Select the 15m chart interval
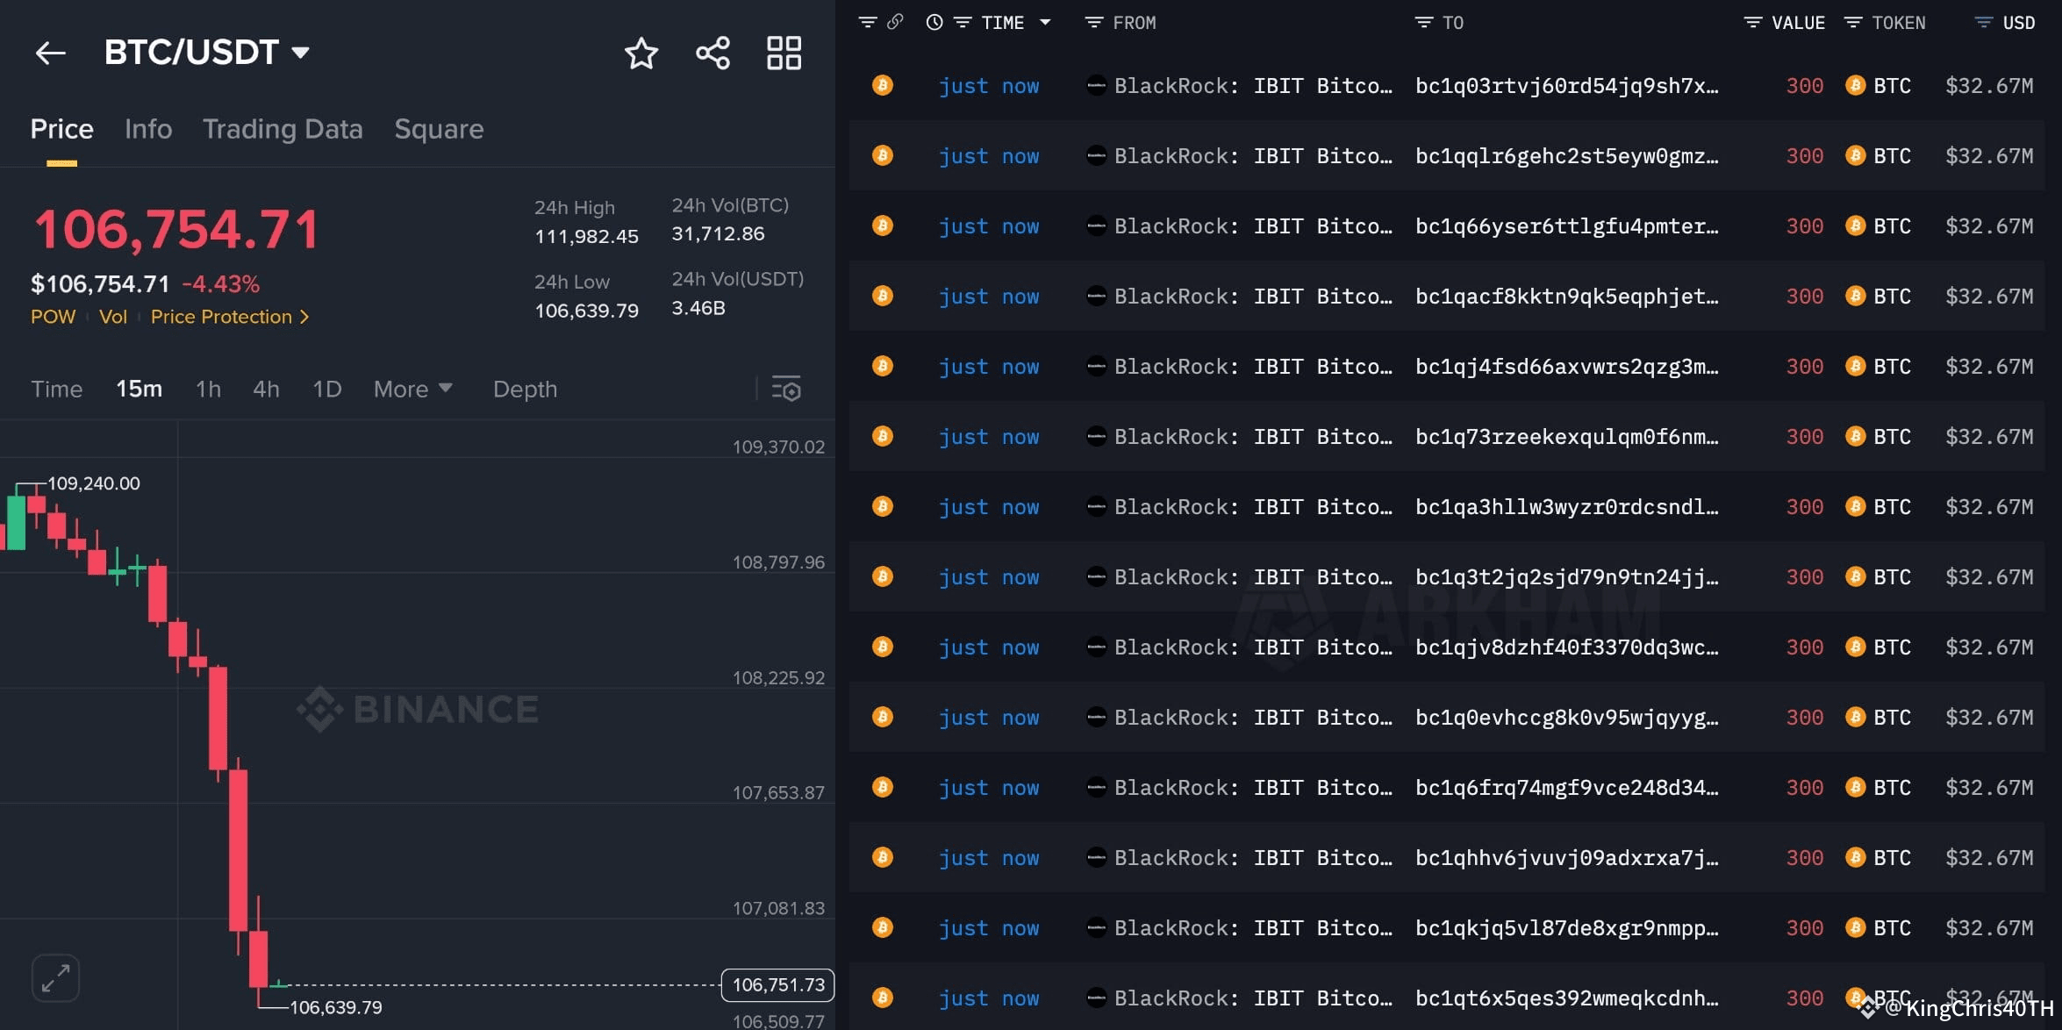 pos(139,389)
